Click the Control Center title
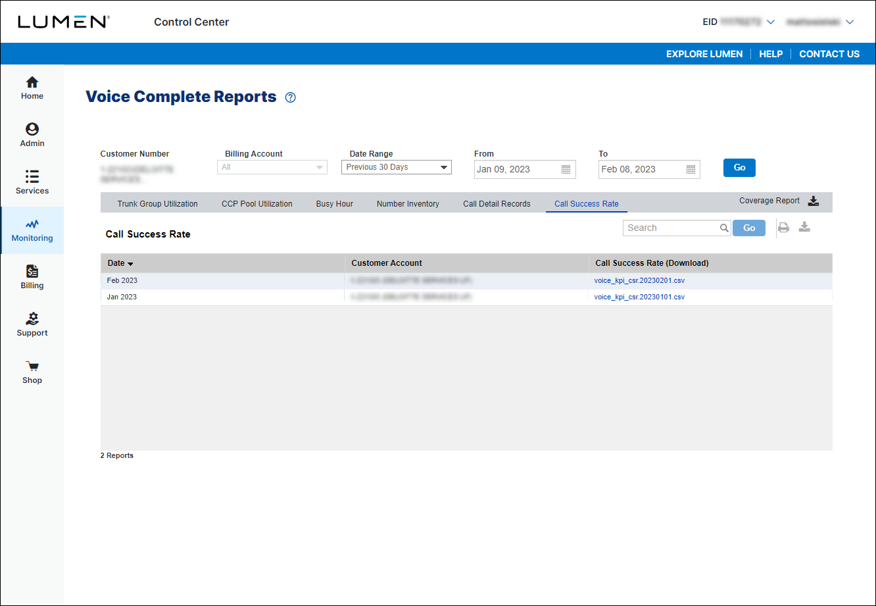This screenshot has height=606, width=876. tap(191, 22)
